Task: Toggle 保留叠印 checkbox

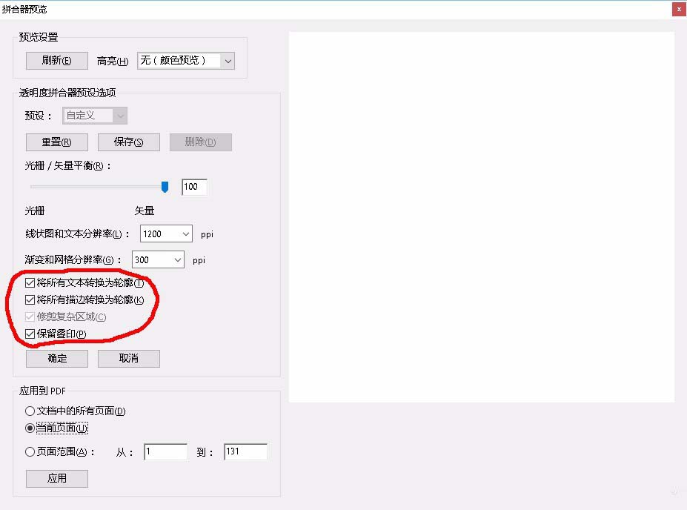Action: click(x=30, y=334)
